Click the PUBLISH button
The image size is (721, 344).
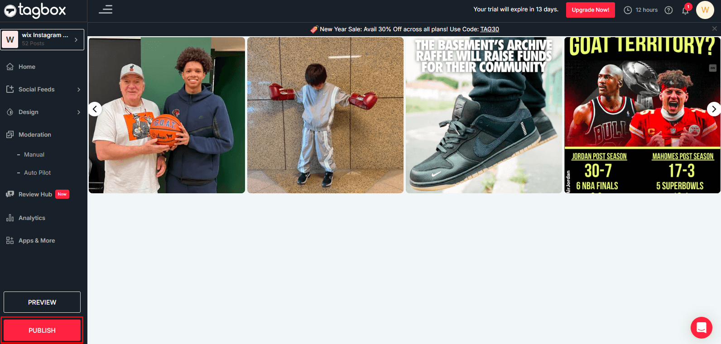coord(42,330)
